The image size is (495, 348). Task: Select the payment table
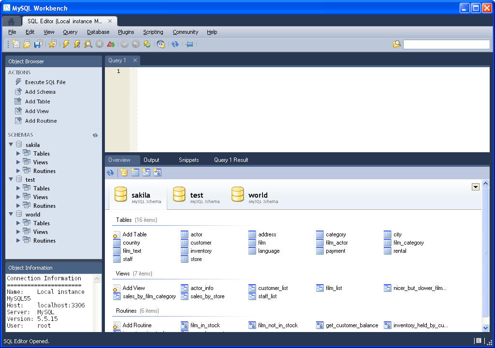331,251
